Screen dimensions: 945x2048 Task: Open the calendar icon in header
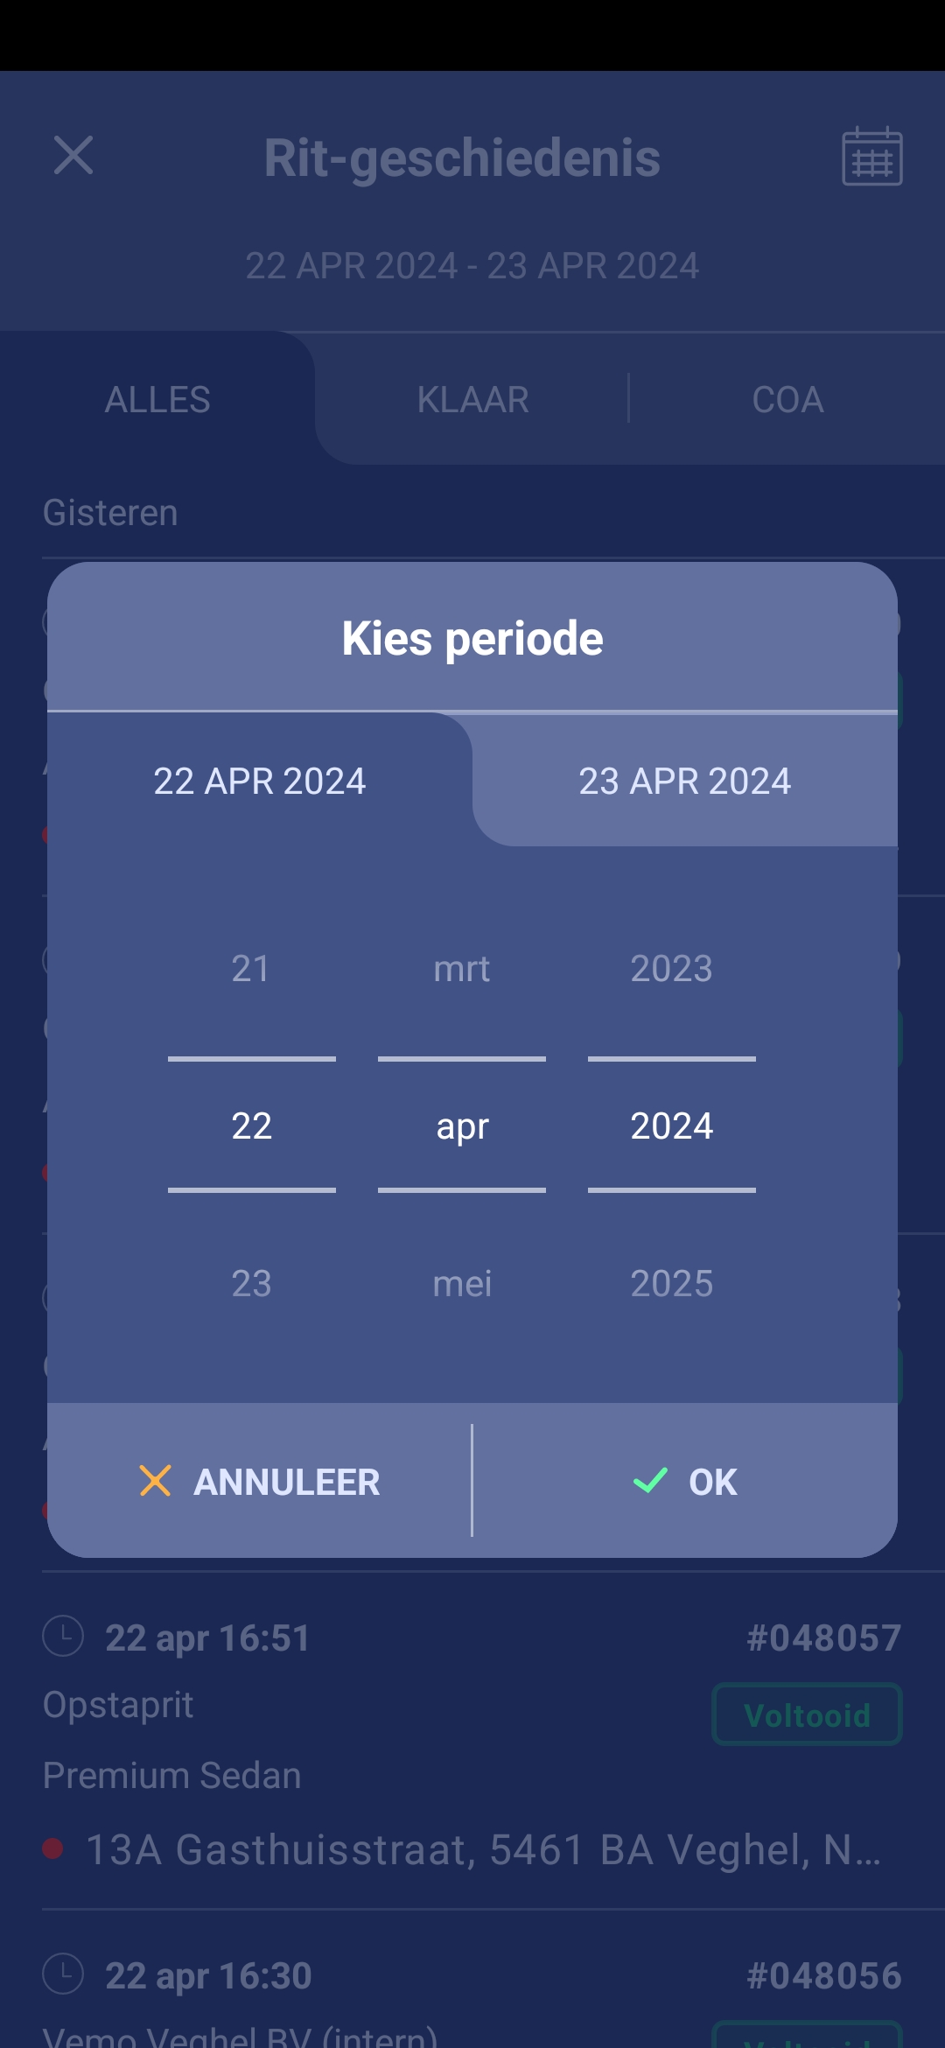tap(871, 157)
